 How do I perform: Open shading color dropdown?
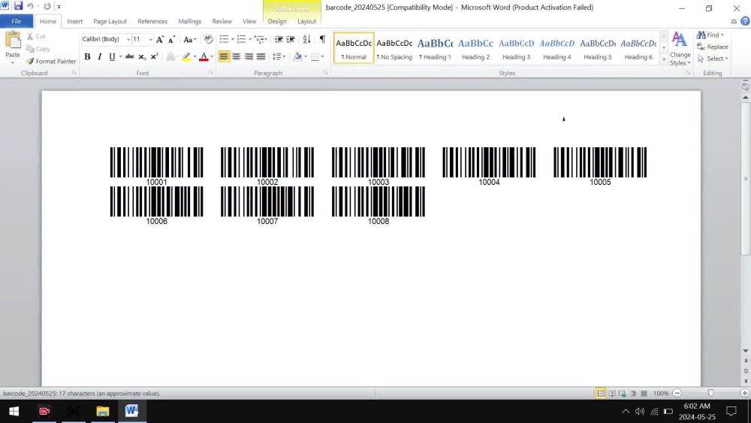point(306,56)
